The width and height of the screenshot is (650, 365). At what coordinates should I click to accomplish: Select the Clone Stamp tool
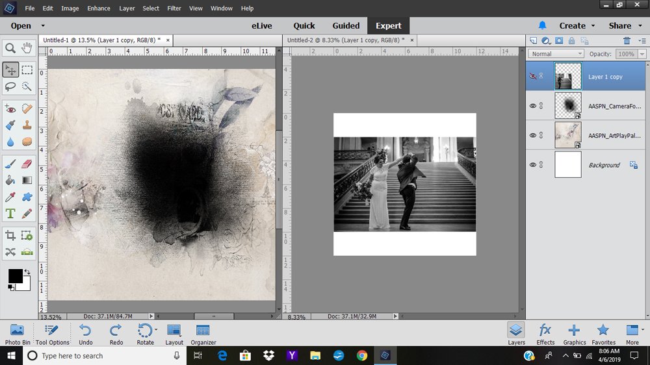point(27,125)
